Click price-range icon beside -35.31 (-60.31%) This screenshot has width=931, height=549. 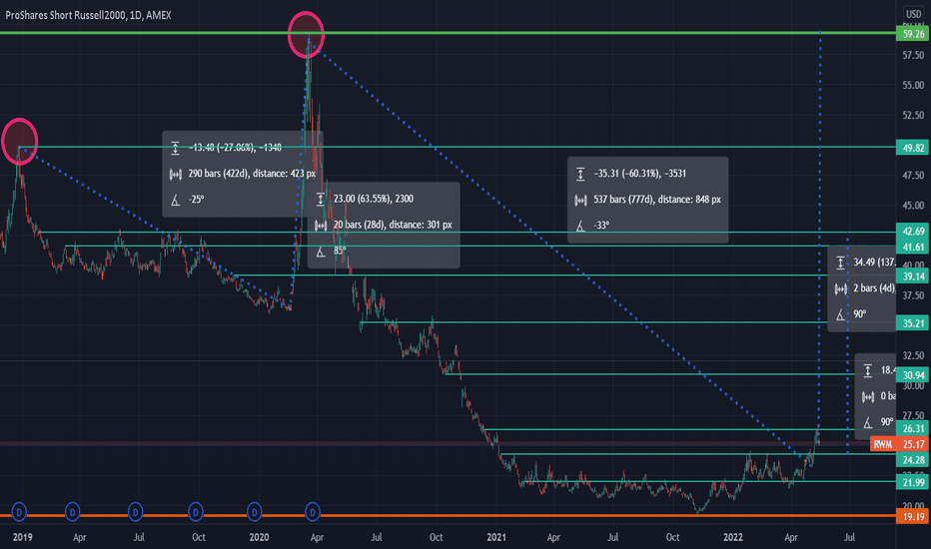[580, 174]
